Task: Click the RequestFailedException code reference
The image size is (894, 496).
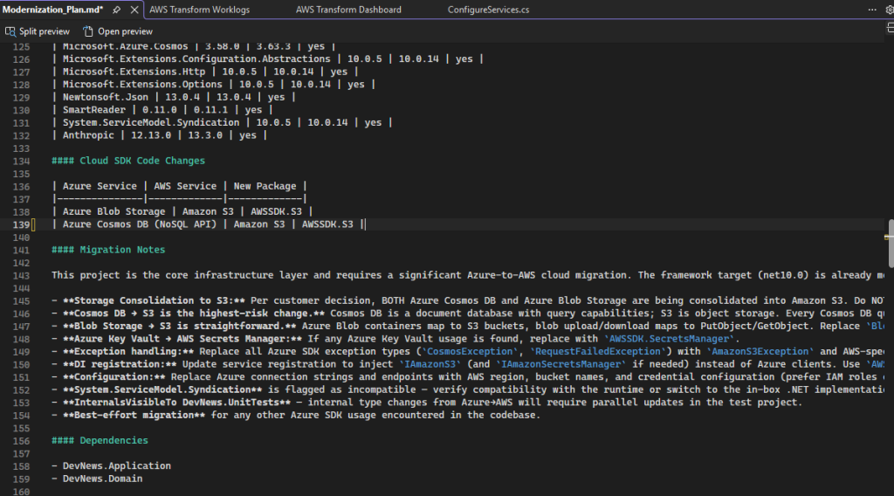Action: pos(597,352)
